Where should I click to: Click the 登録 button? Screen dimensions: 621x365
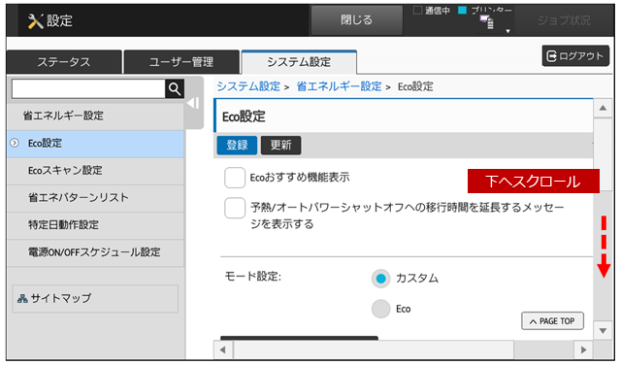[x=237, y=145]
